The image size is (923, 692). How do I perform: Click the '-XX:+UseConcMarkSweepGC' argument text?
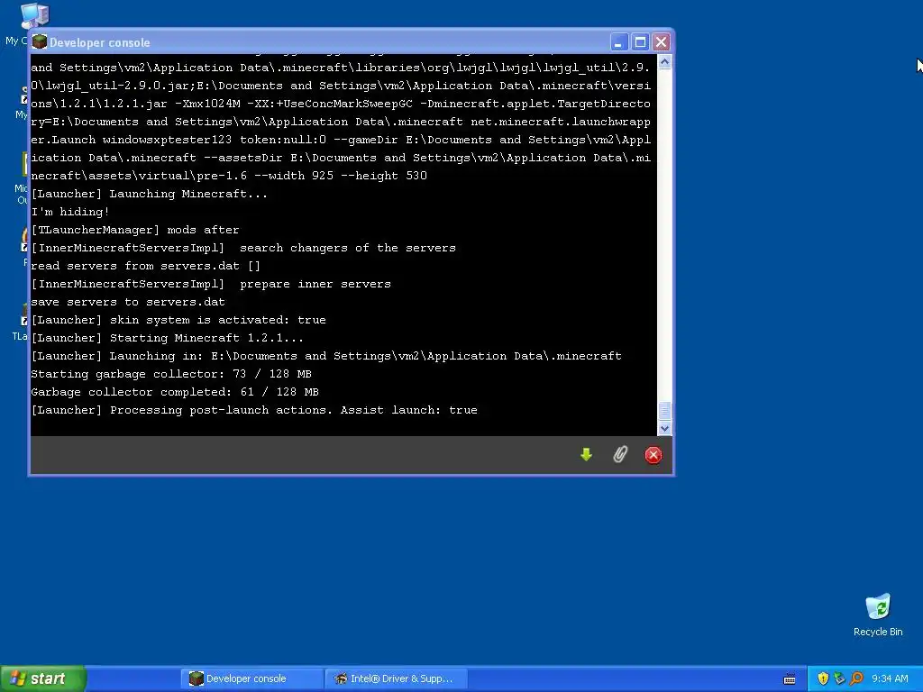pos(330,105)
